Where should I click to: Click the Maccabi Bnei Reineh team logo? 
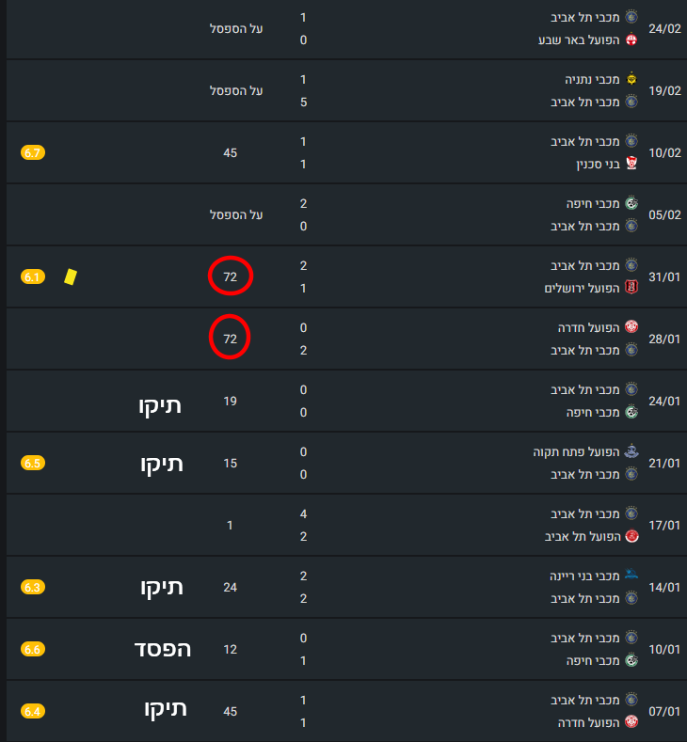pyautogui.click(x=631, y=576)
